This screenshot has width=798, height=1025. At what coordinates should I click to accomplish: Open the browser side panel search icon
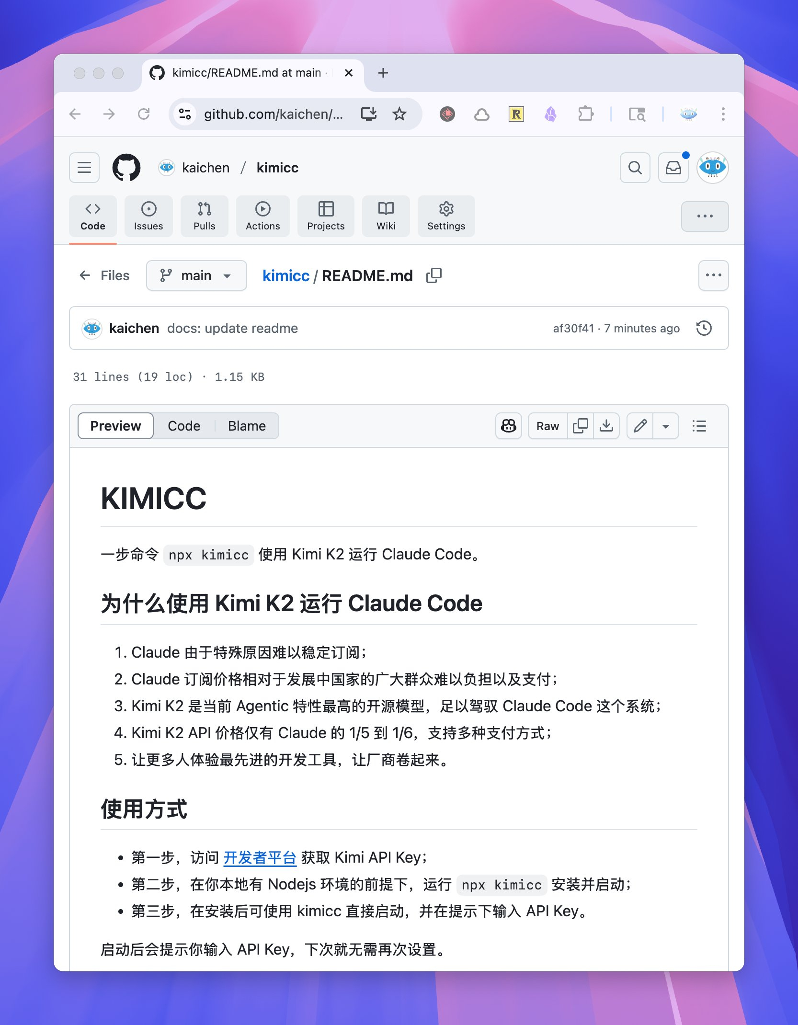[x=637, y=114]
